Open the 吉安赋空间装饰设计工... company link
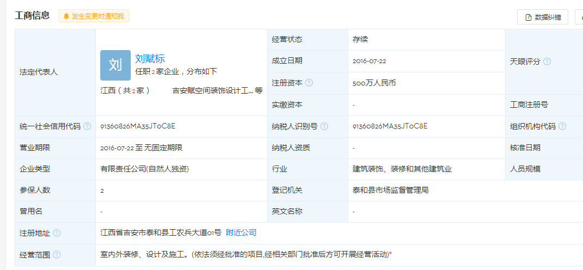This screenshot has width=583, height=270. (x=212, y=91)
